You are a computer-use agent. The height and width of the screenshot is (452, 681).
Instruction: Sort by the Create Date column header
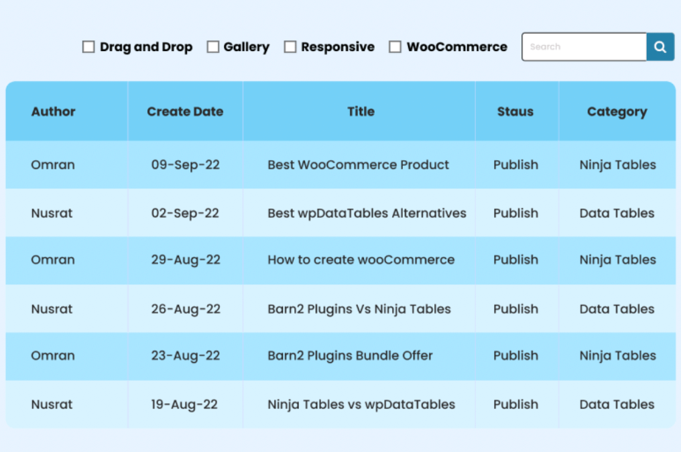coord(185,112)
